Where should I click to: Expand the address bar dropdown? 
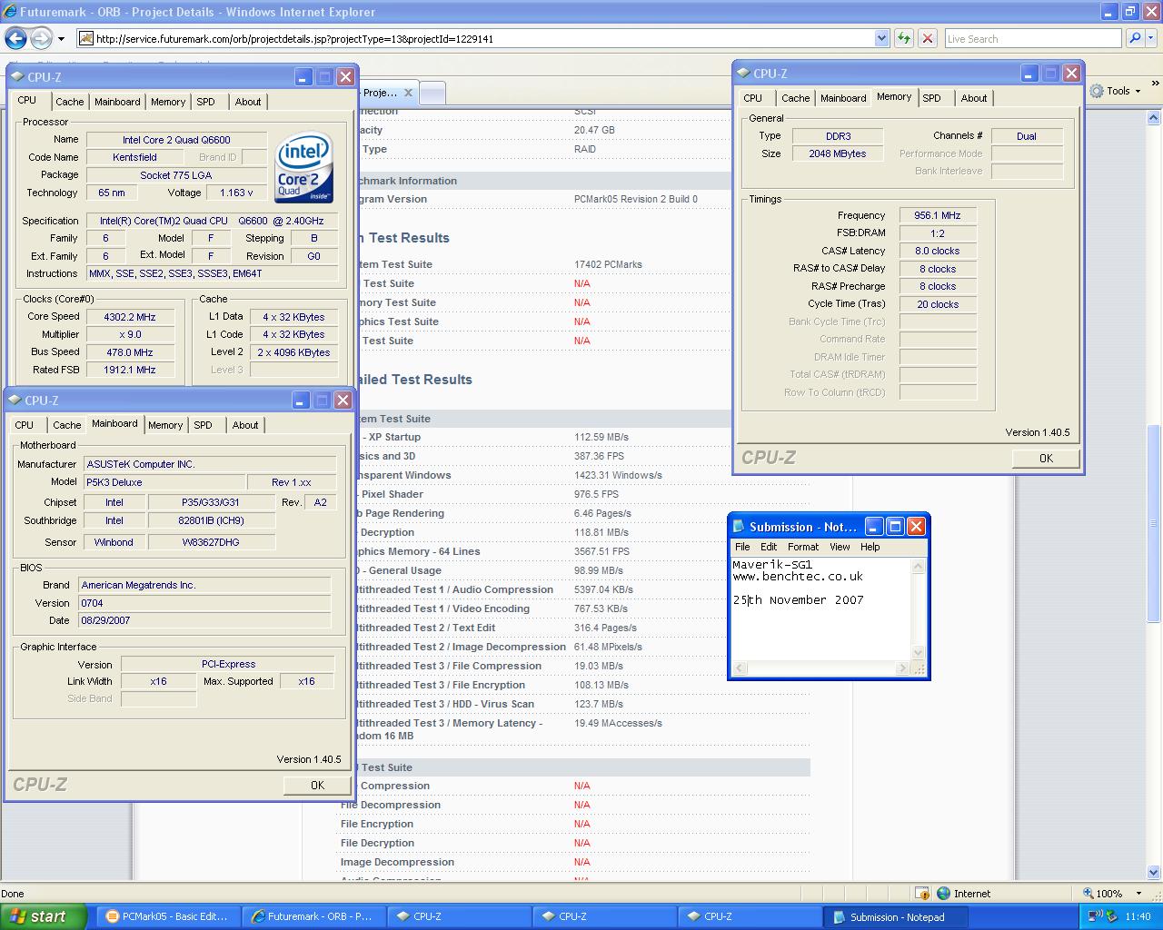tap(881, 38)
